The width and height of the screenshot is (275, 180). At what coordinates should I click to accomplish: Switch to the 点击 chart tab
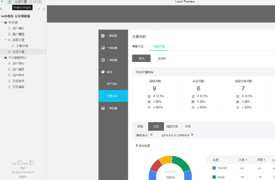click(156, 126)
